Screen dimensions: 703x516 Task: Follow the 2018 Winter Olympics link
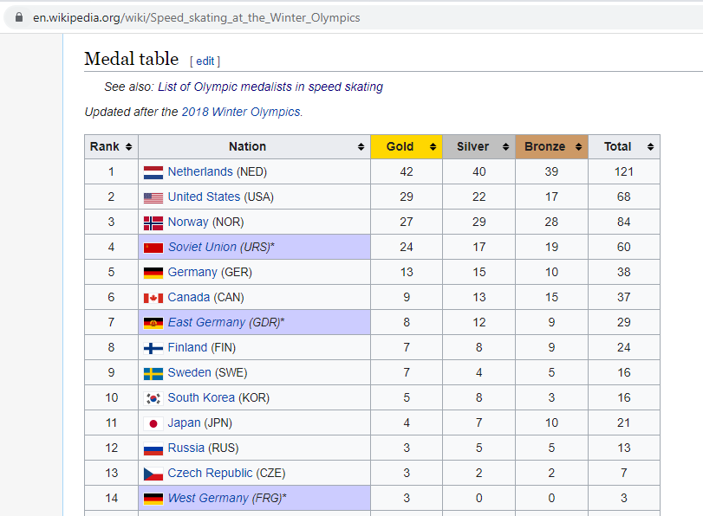(x=242, y=112)
